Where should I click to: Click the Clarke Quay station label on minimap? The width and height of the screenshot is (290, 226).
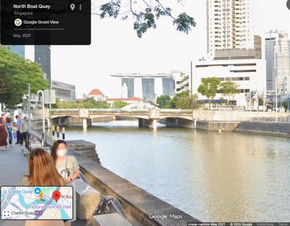pyautogui.click(x=23, y=213)
